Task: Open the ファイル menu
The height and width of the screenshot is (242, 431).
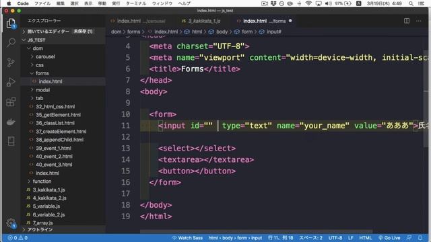Action: (42, 3)
